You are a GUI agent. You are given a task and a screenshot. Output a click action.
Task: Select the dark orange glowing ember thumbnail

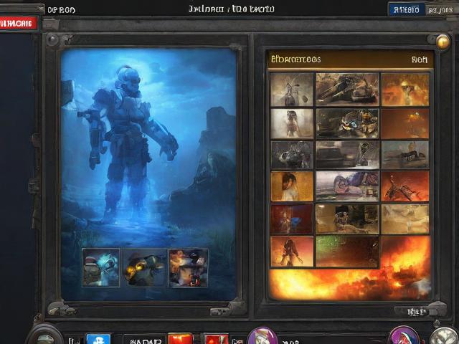tap(405, 124)
